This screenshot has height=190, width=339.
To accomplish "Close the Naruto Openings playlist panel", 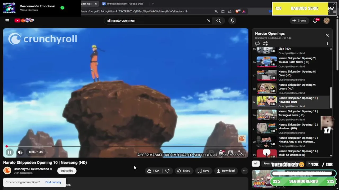I will [327, 35].
